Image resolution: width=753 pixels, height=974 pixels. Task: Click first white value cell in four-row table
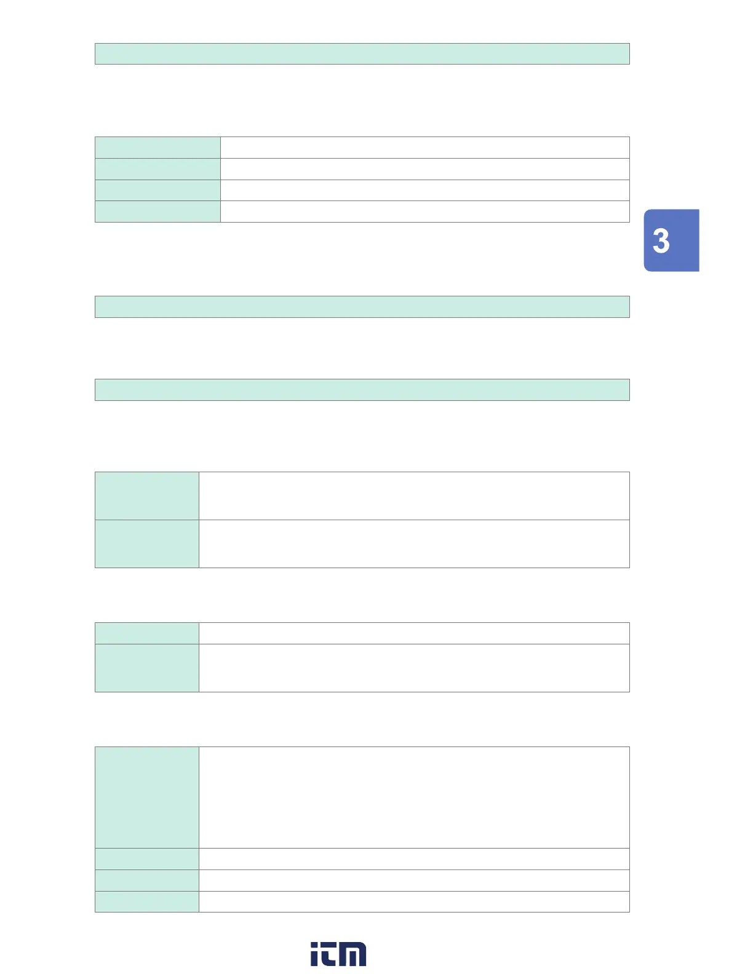click(x=424, y=148)
